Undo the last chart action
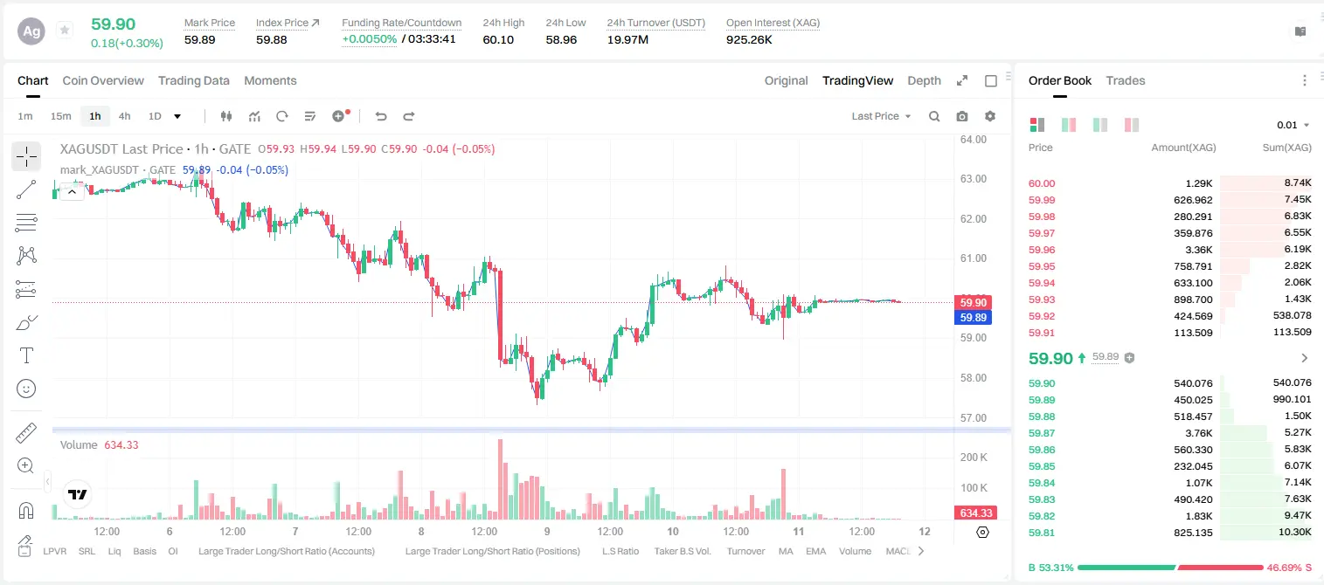This screenshot has width=1324, height=585. (x=381, y=116)
